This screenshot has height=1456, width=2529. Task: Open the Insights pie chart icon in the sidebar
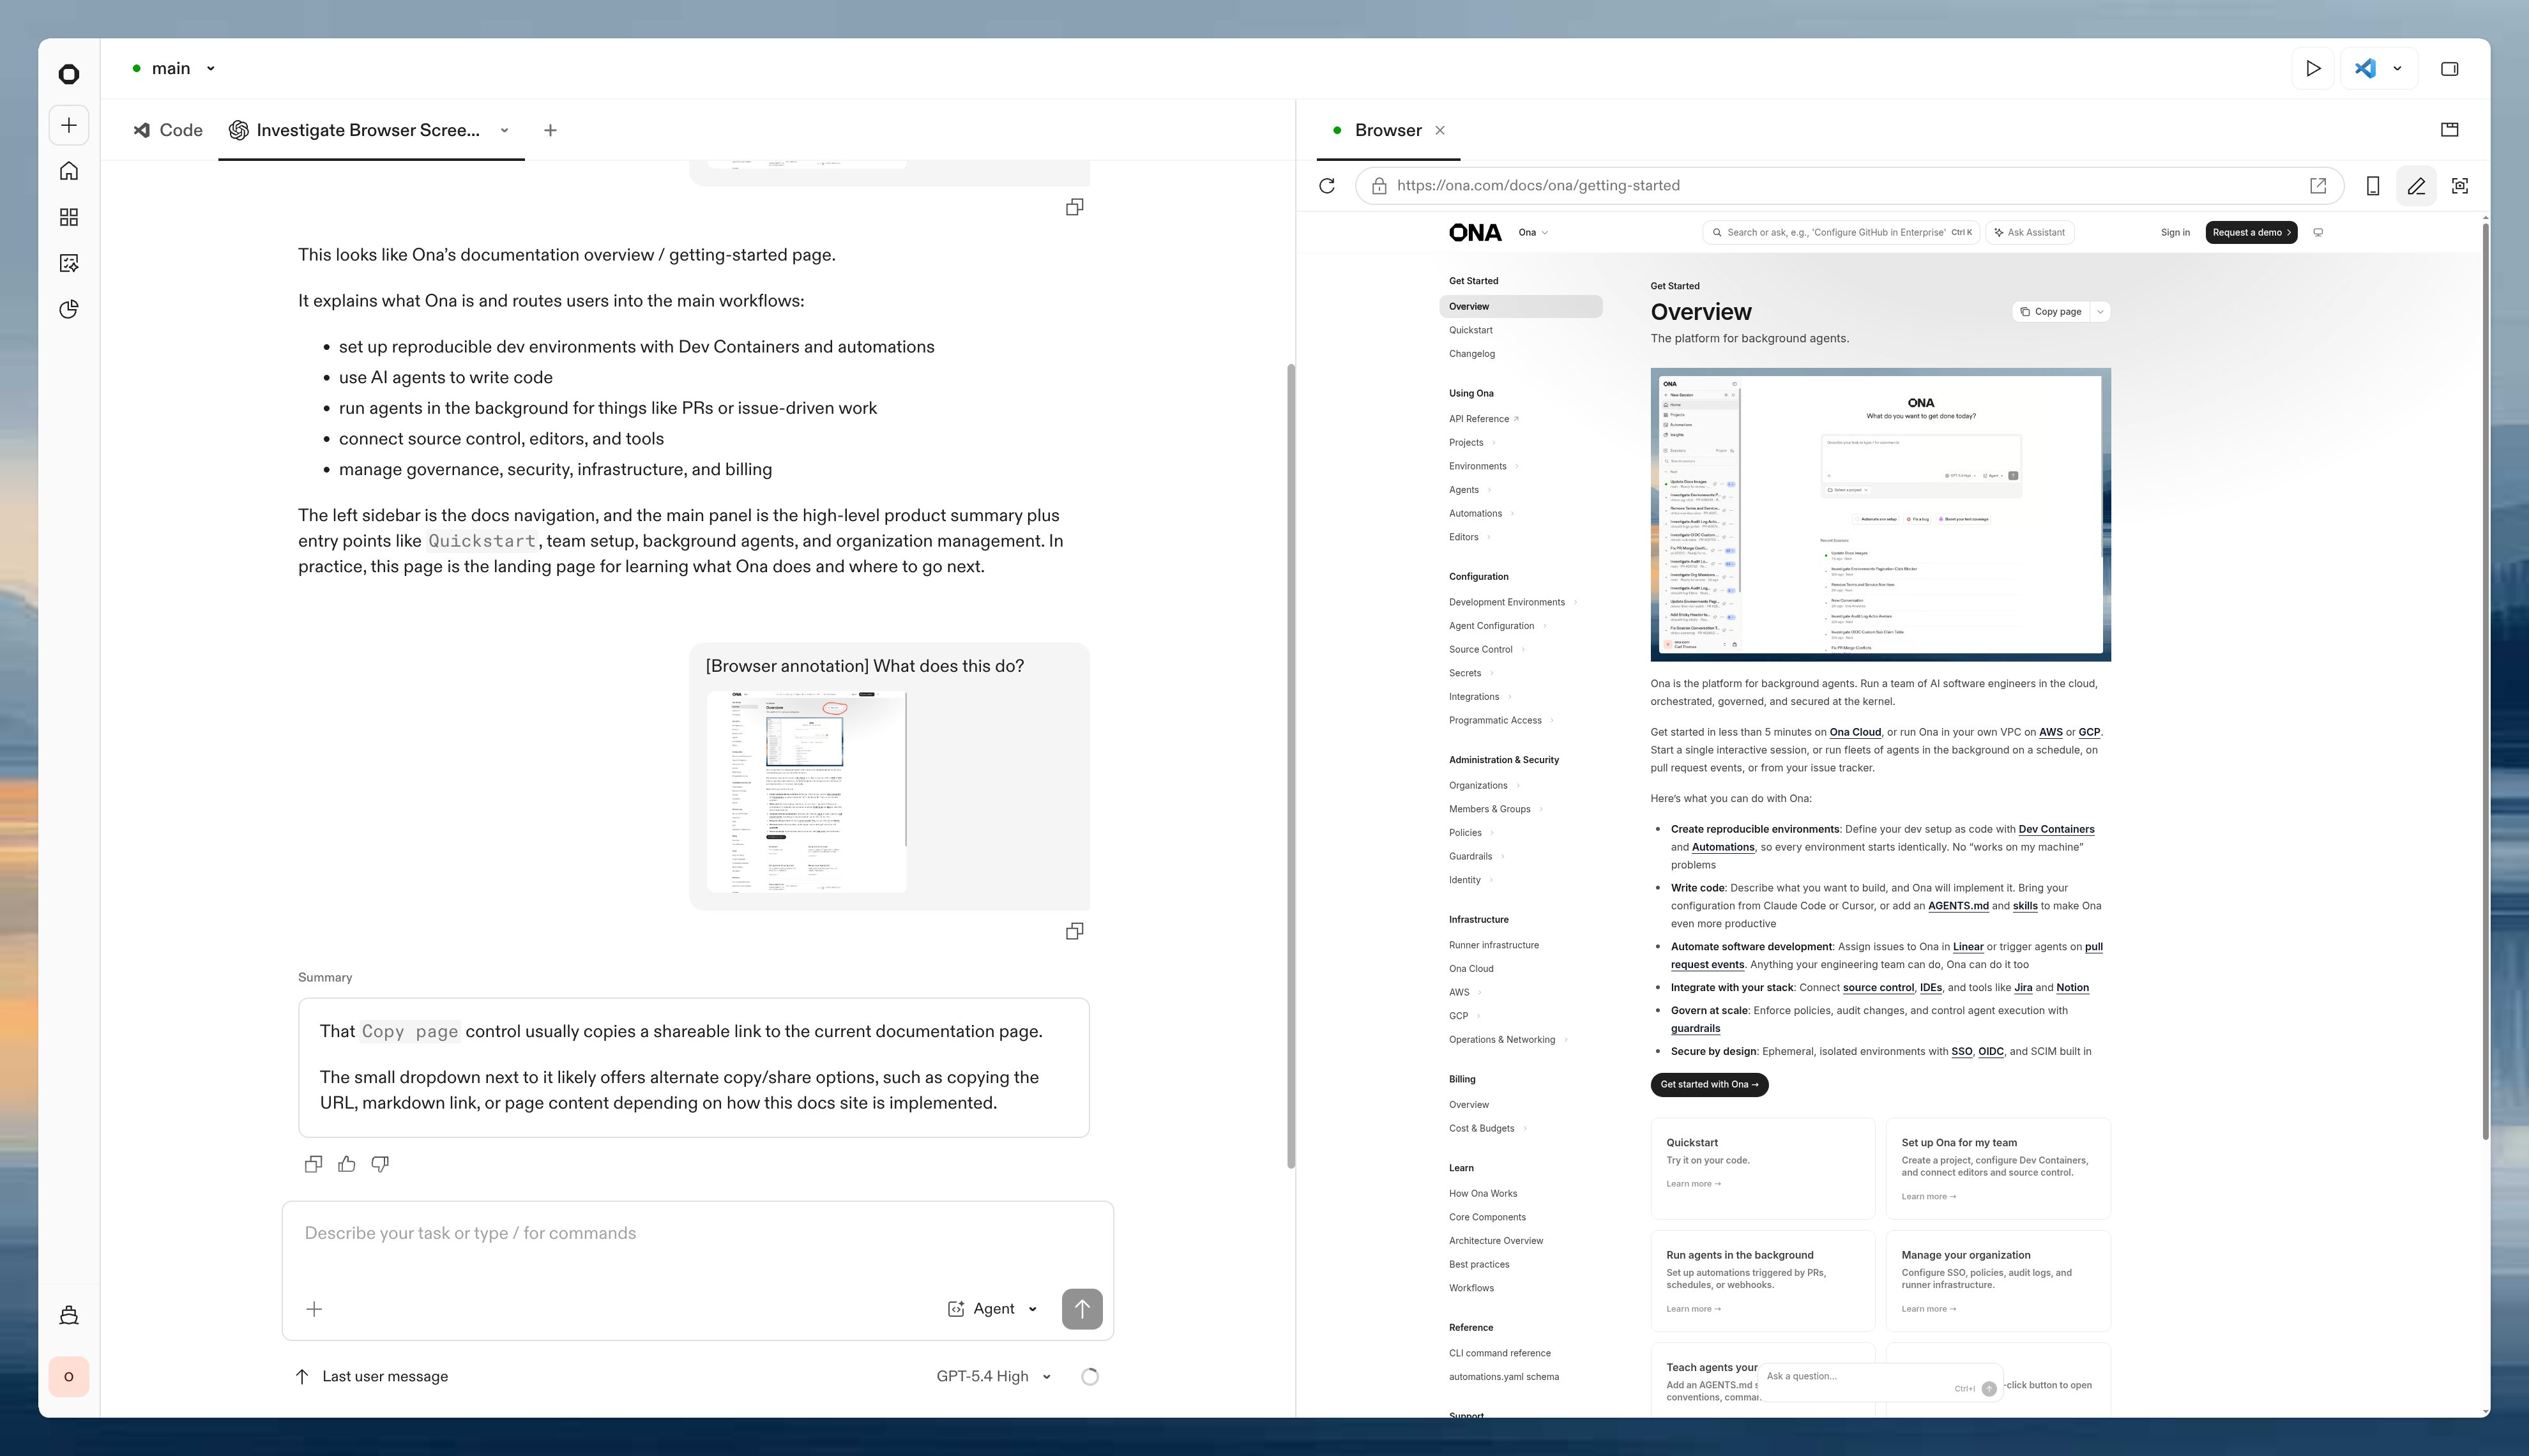point(69,309)
